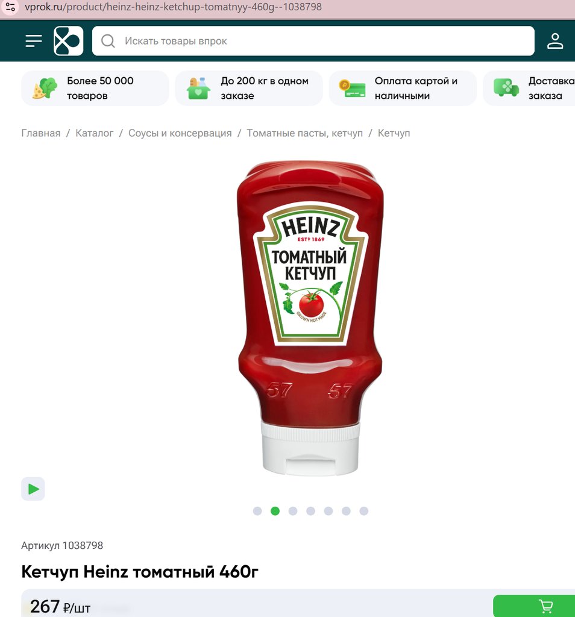Open the user profile account icon
Image resolution: width=575 pixels, height=617 pixels.
click(555, 41)
